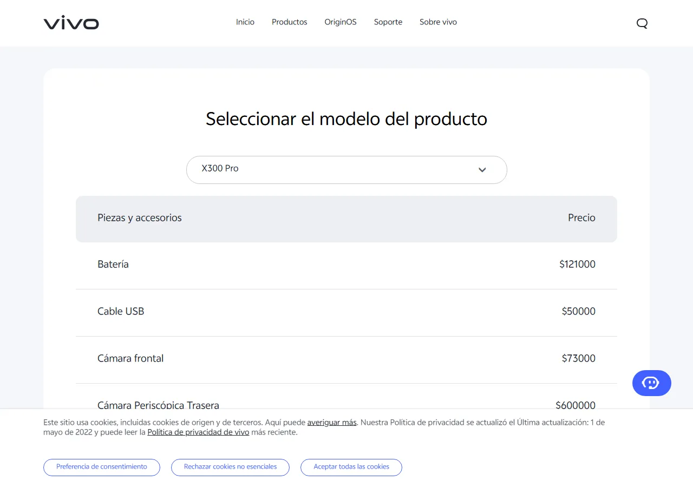Open the Productos menu
The height and width of the screenshot is (487, 693).
[290, 22]
